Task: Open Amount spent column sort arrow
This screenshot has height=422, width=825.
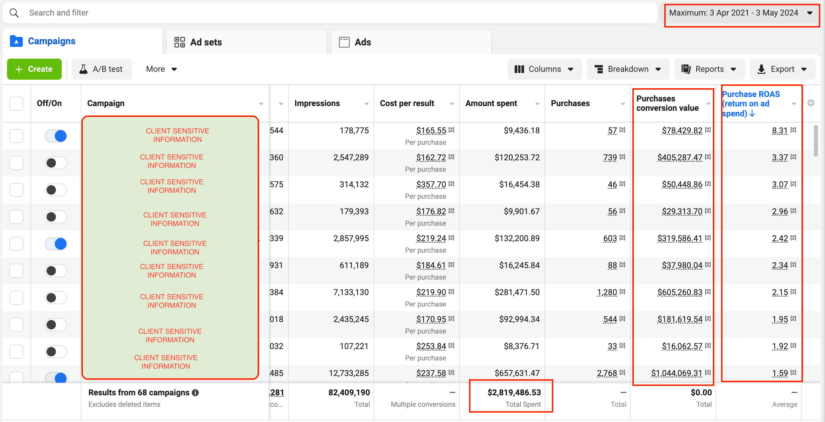Action: point(537,103)
